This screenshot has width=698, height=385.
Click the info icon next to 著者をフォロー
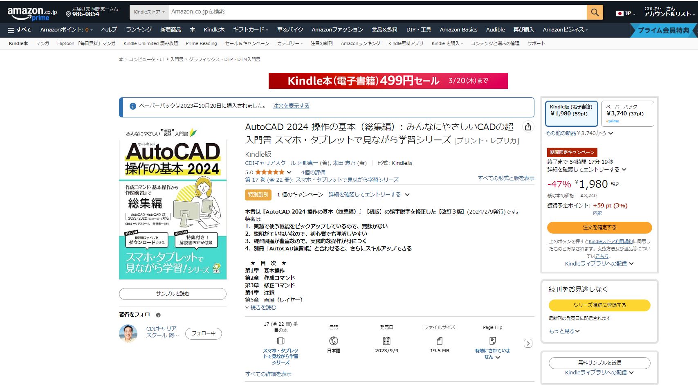(158, 315)
